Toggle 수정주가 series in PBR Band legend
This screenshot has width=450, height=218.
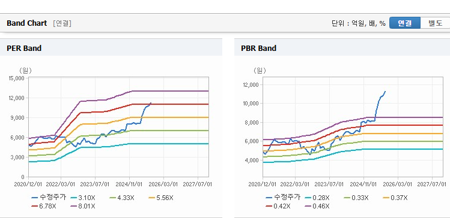(283, 198)
